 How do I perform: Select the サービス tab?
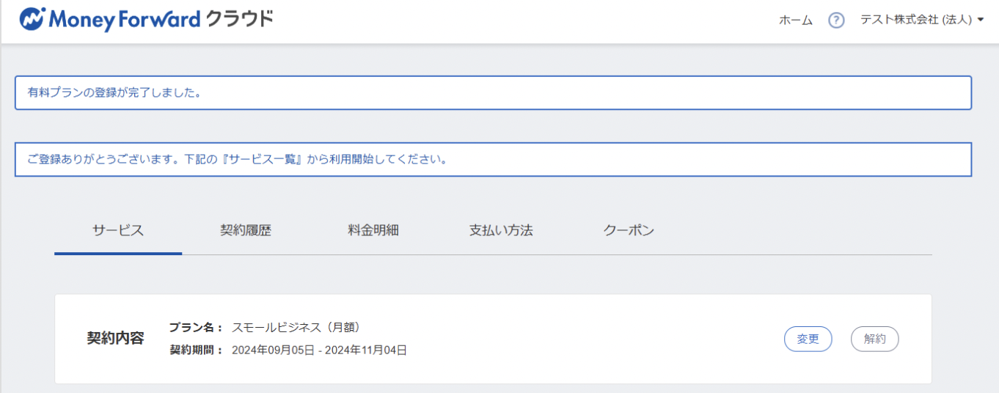pos(118,230)
